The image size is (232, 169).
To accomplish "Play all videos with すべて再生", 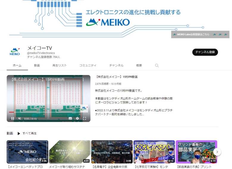I will coord(29,133).
